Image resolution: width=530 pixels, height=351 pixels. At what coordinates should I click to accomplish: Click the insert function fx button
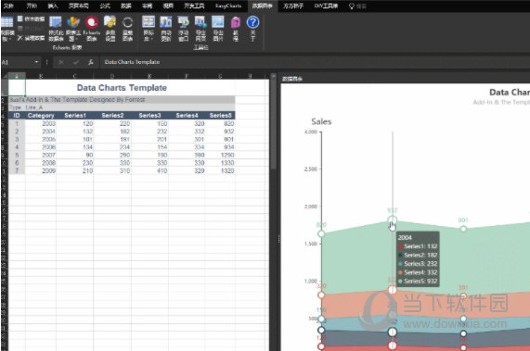coord(91,62)
